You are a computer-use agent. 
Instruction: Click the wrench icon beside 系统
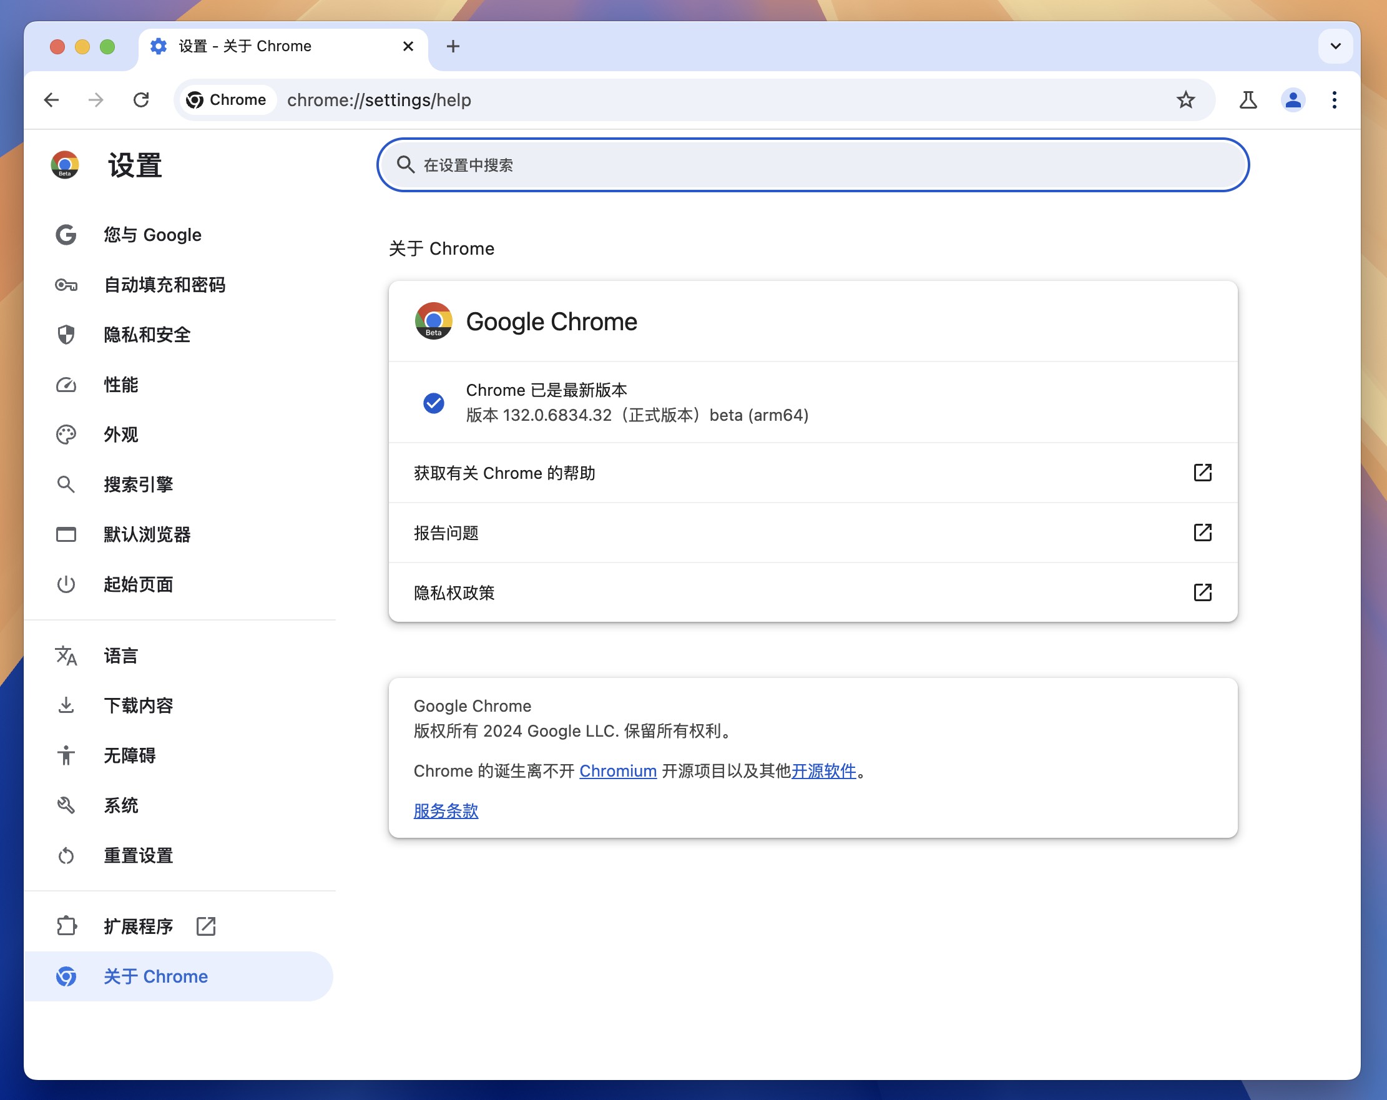tap(66, 805)
